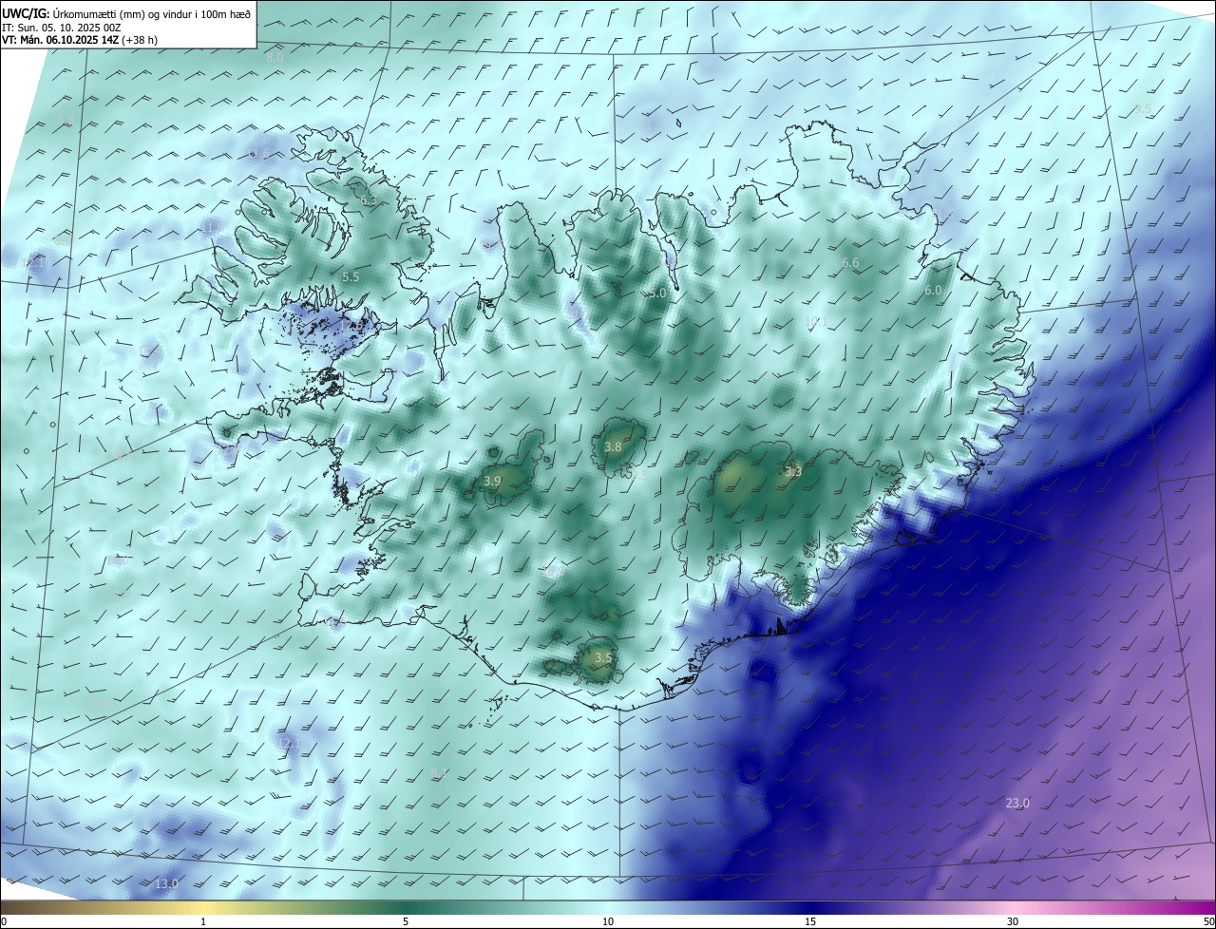Click the 1 tick on color scale
Image resolution: width=1216 pixels, height=929 pixels.
203,921
